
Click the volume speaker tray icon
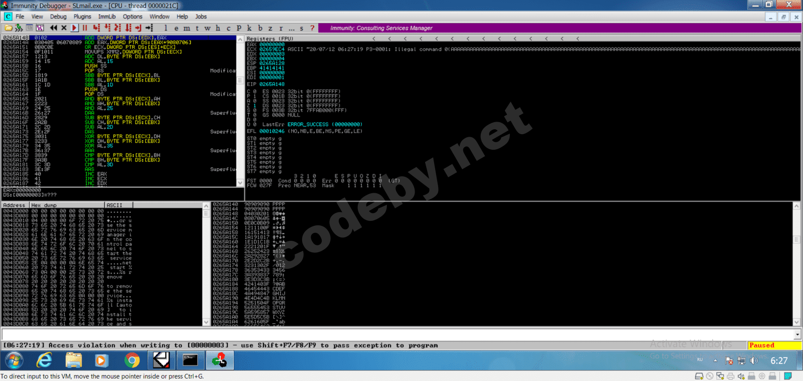pyautogui.click(x=753, y=361)
